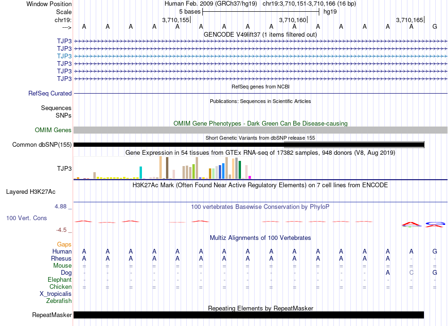448x326 pixels.
Task: Click the "4.88" upper scale value
Action: 60,207
